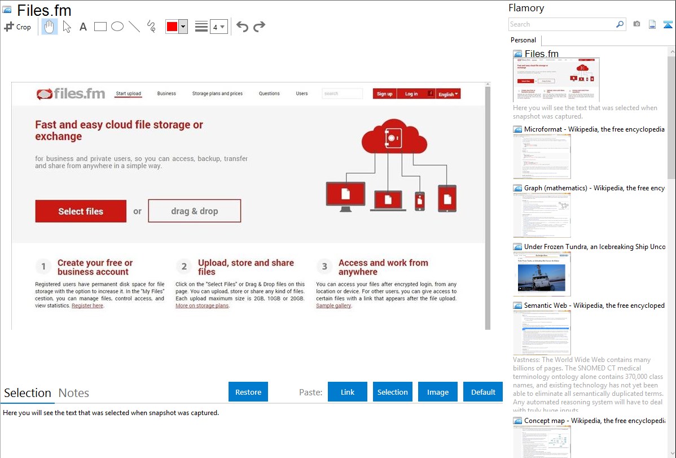Screen dimensions: 676x458
Task: Click the Select files button
Action: coord(81,211)
